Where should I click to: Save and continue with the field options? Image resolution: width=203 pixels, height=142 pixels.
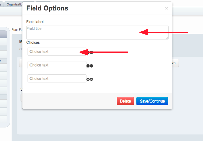pyautogui.click(x=152, y=101)
